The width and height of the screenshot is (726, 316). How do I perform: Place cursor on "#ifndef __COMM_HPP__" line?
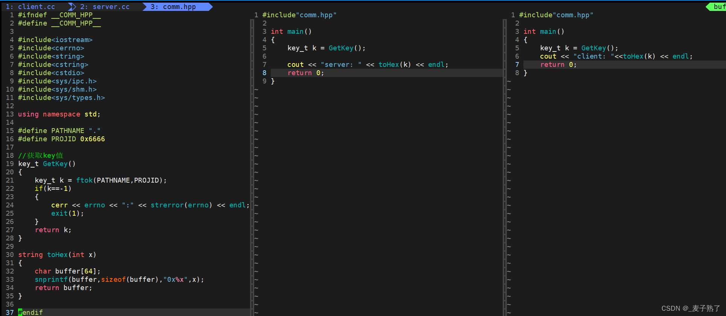(59, 15)
